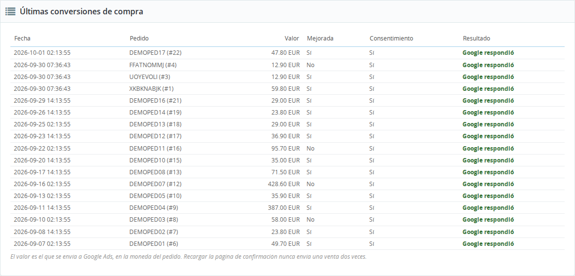Select order DEMOPED08 (#13)
This screenshot has width=575, height=276.
click(155, 172)
